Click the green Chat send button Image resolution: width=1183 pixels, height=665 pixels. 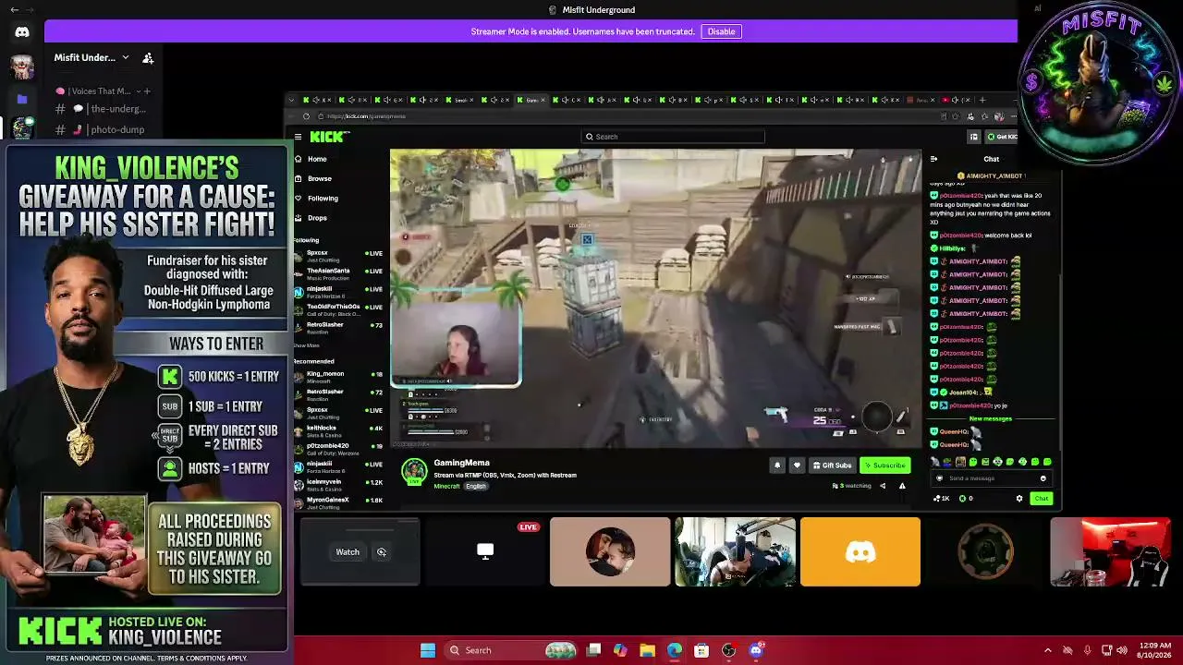coord(1042,499)
